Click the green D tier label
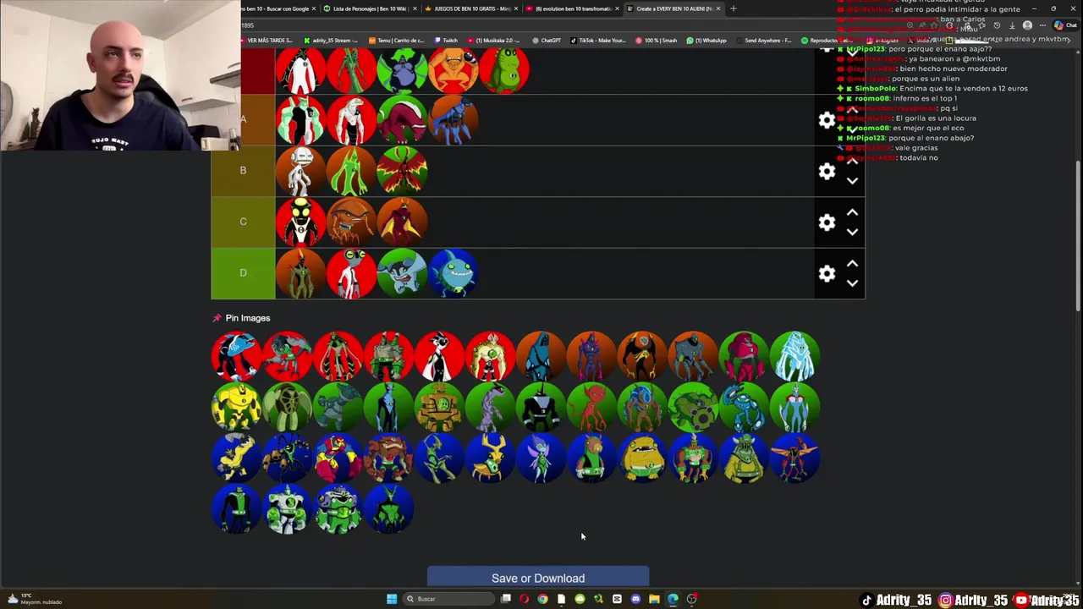The width and height of the screenshot is (1083, 609). pyautogui.click(x=243, y=272)
